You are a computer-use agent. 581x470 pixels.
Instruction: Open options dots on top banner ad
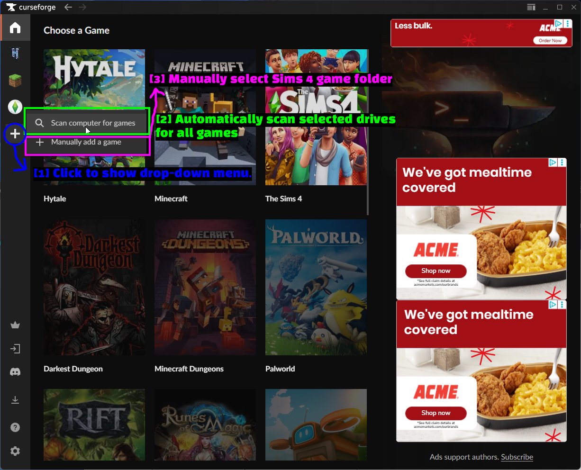(x=568, y=24)
